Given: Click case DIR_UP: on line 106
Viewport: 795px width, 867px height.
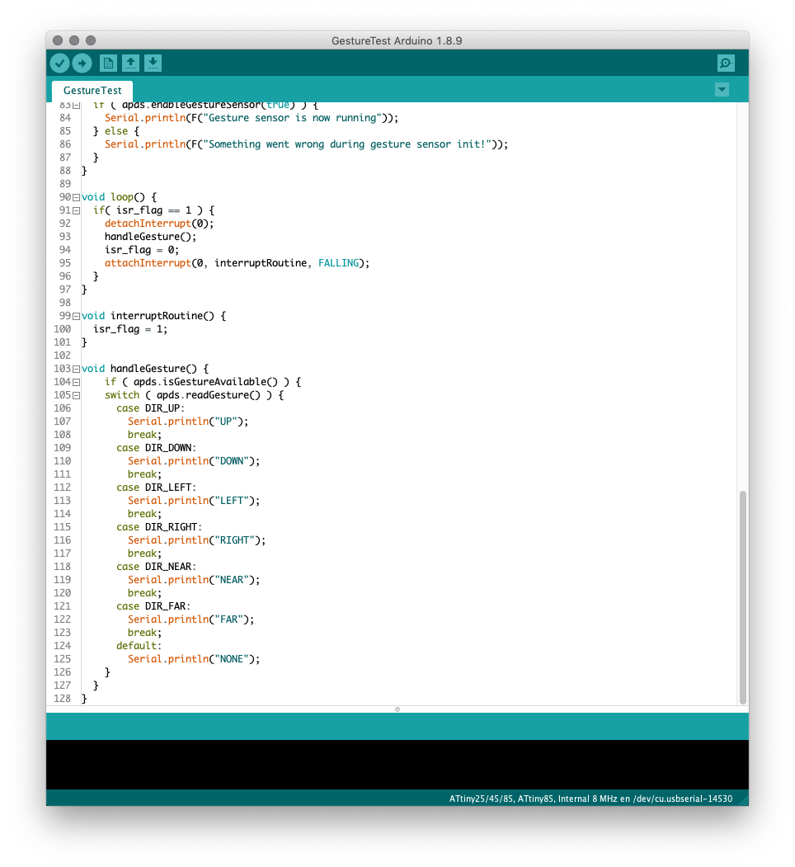Looking at the screenshot, I should (x=150, y=408).
